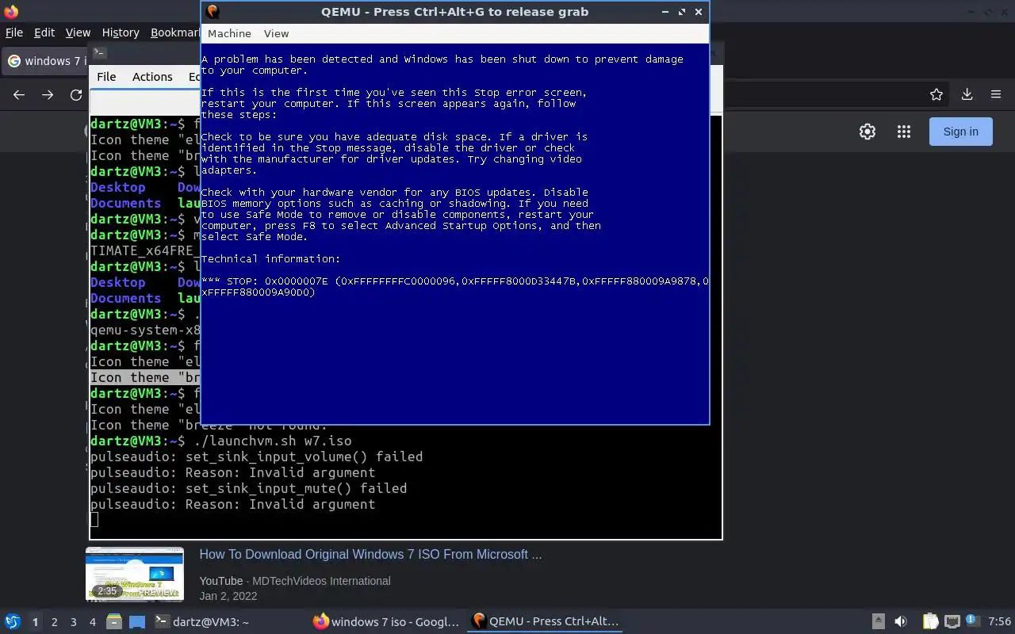Screen dimensions: 1015x634
Task: Click the Firefox logo in title bar
Action: pyautogui.click(x=11, y=11)
